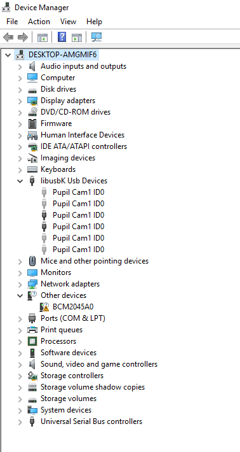240x452 pixels.
Task: Click the Storage volume shadow copies icon
Action: click(32, 387)
